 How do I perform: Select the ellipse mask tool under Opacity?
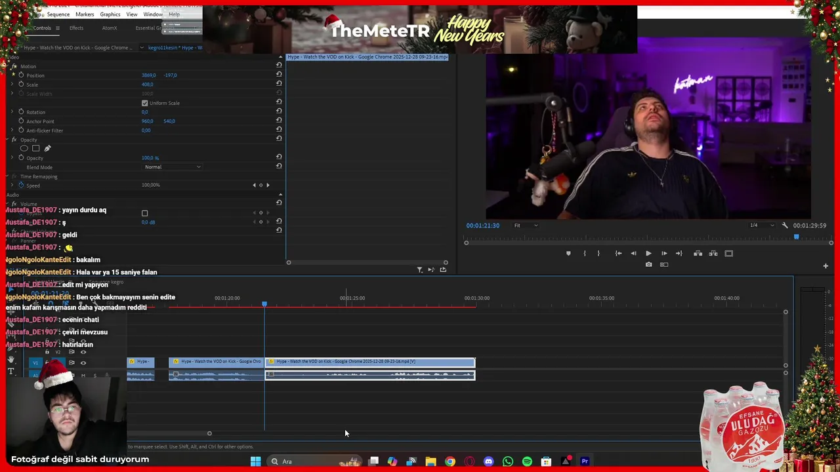24,148
